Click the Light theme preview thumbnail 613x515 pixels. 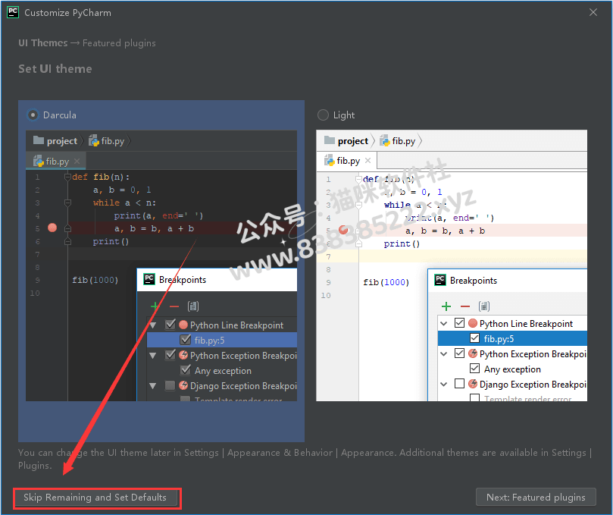[x=452, y=265]
